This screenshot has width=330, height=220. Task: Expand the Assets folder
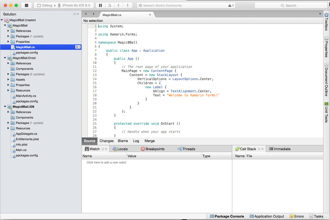pos(8,80)
